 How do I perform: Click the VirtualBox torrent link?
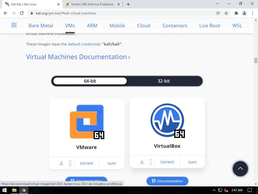[167, 162]
